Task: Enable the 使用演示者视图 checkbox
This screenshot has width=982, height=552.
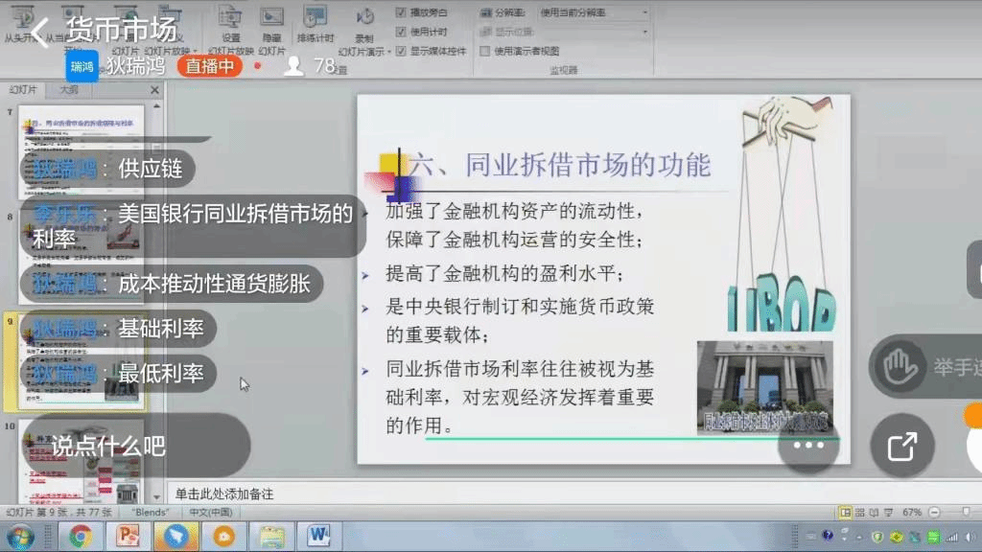Action: click(484, 51)
